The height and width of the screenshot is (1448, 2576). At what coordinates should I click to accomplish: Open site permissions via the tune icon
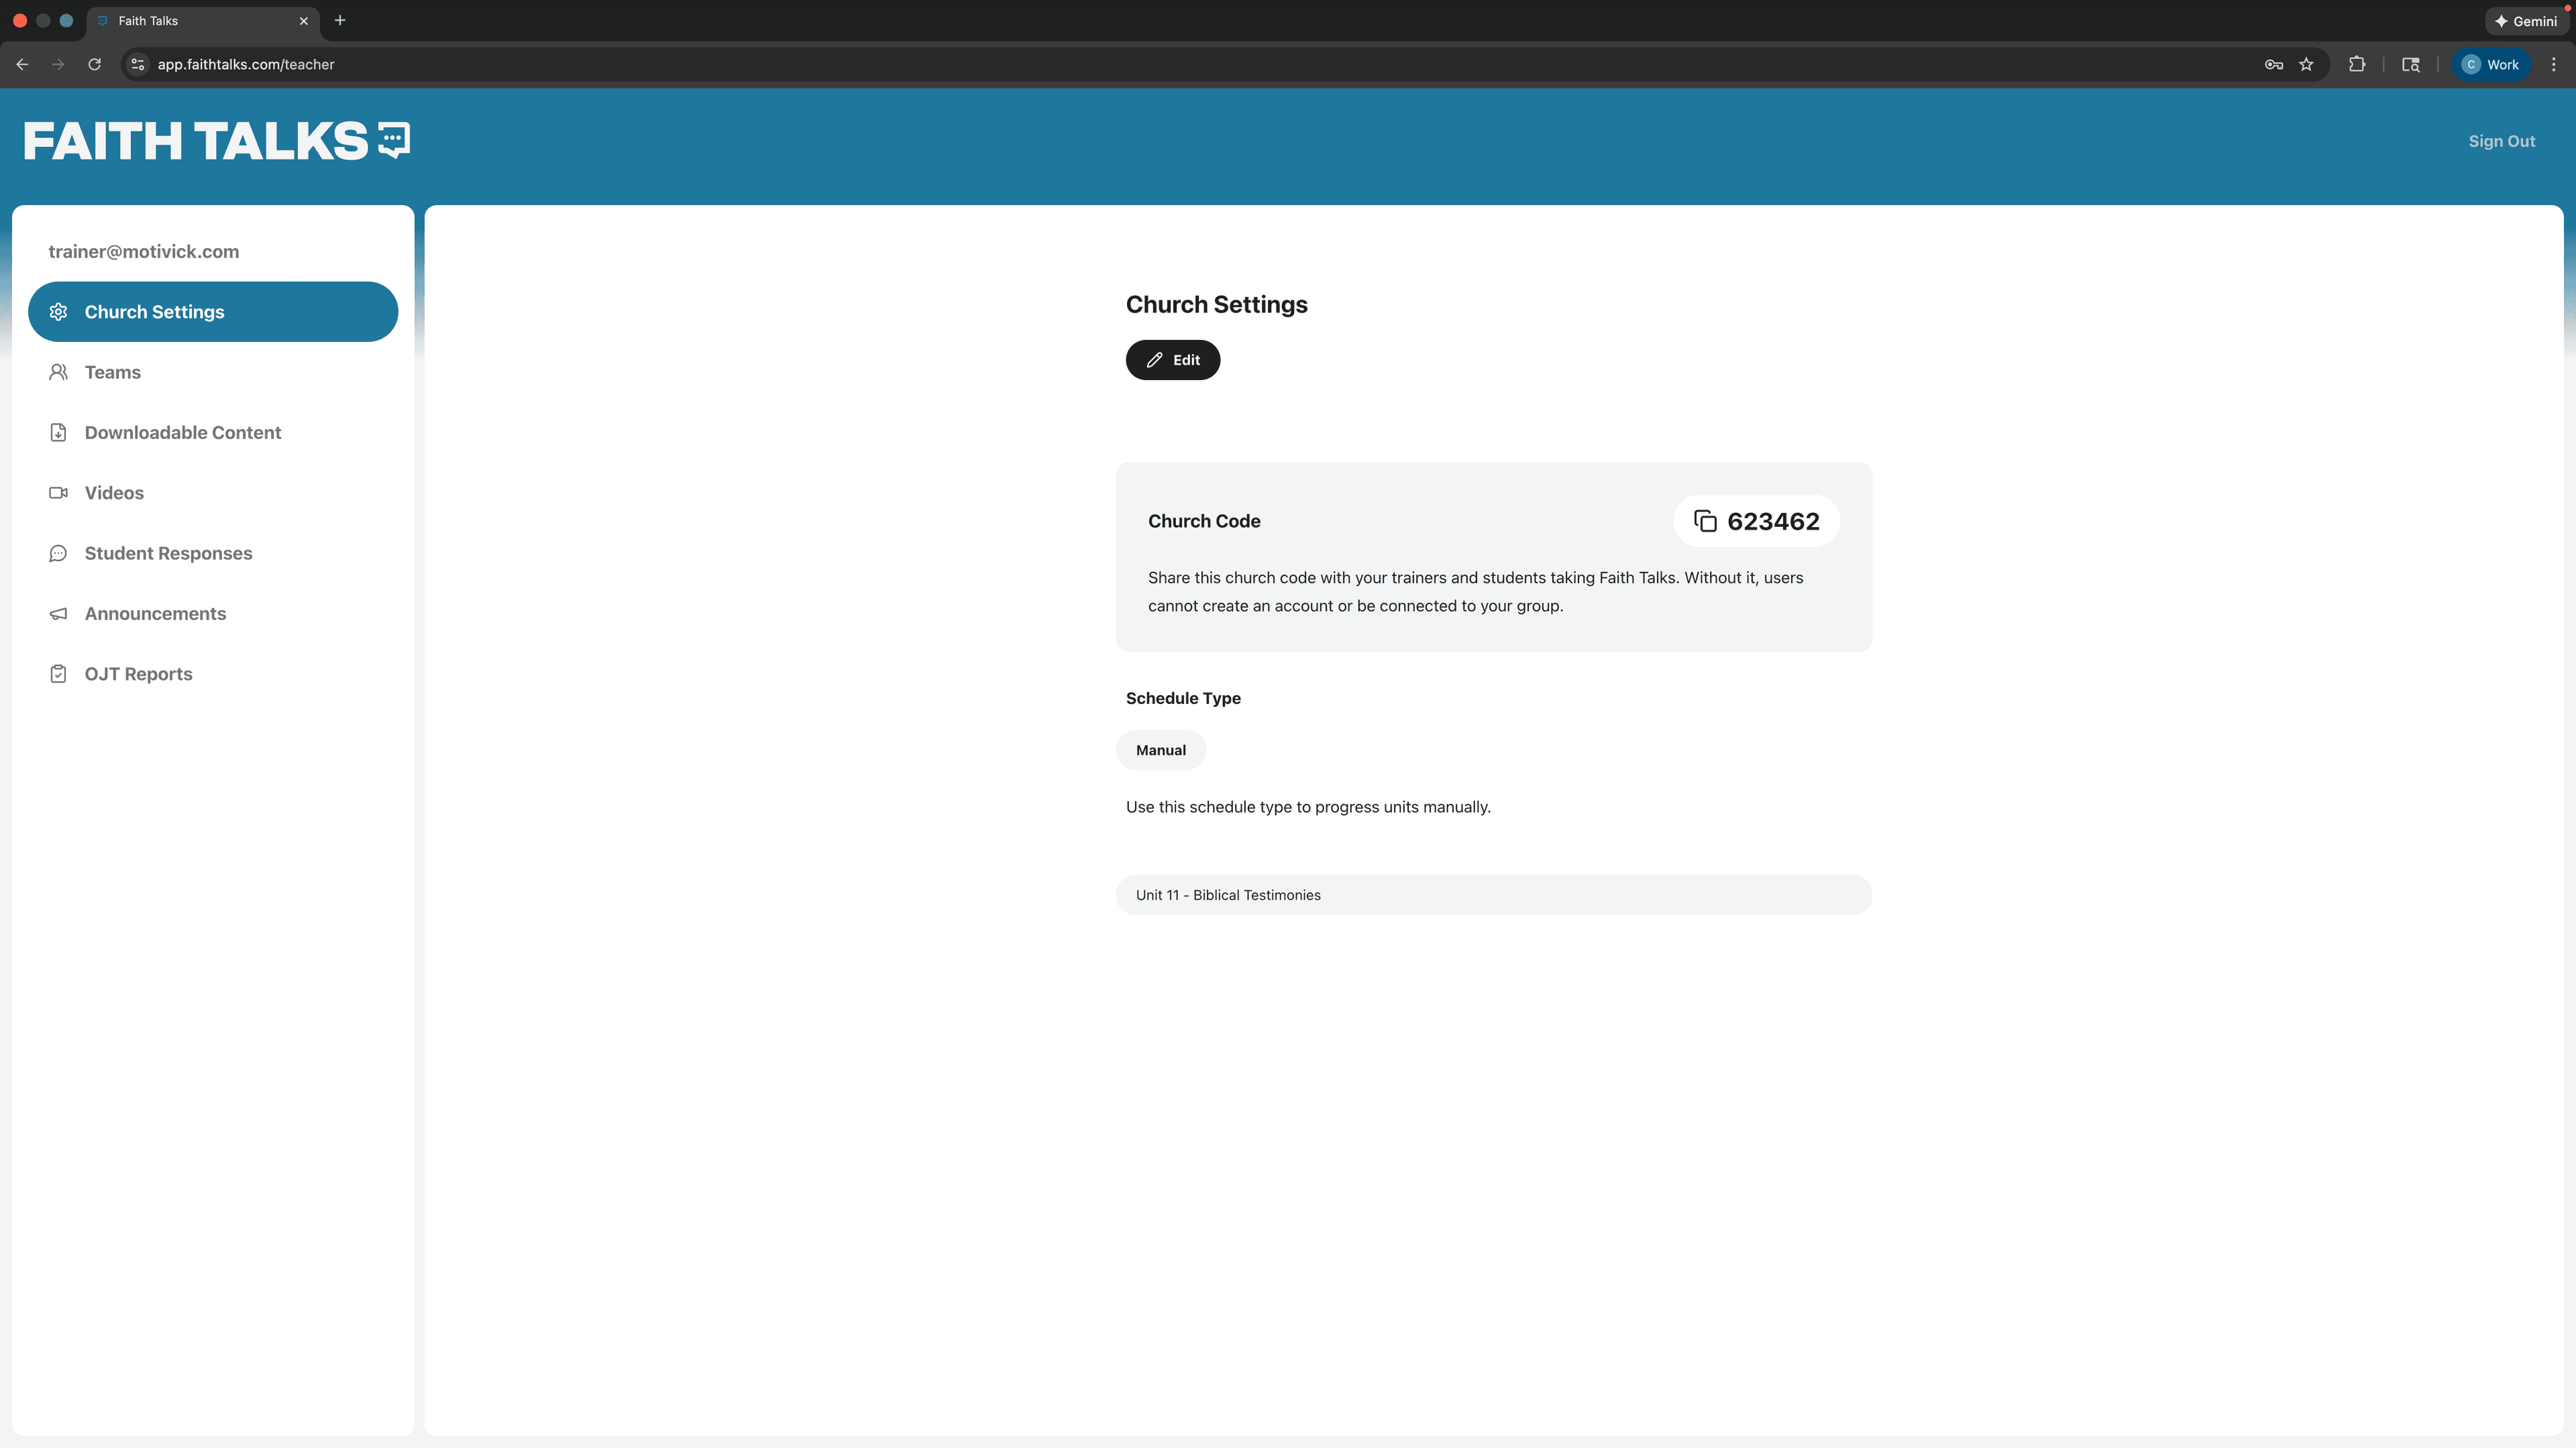[x=137, y=64]
